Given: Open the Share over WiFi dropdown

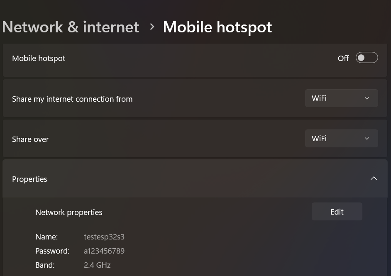Looking at the screenshot, I should 341,139.
